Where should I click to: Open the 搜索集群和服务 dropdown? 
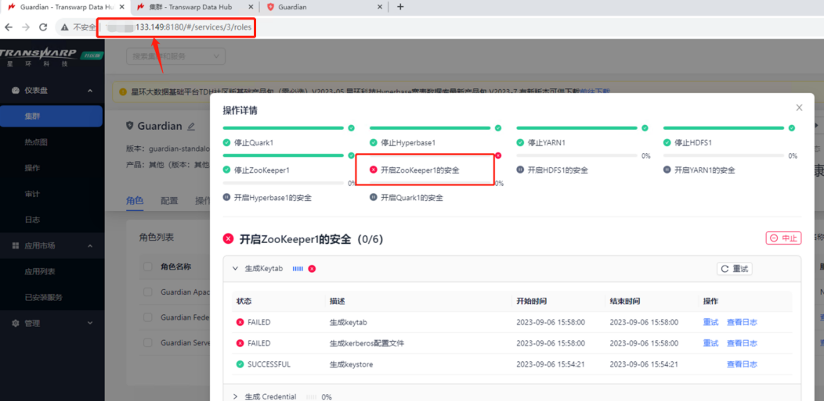pyautogui.click(x=175, y=56)
